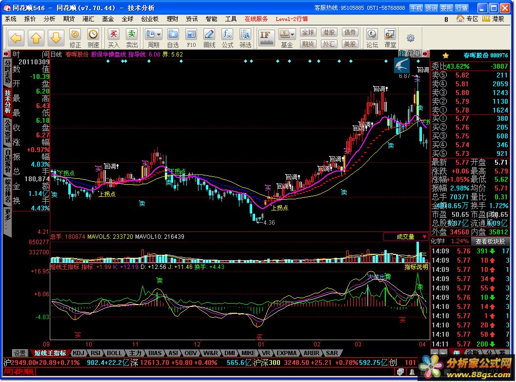The height and width of the screenshot is (382, 516).
Task: Open the 课堂 classroom icon
Action: (390, 38)
